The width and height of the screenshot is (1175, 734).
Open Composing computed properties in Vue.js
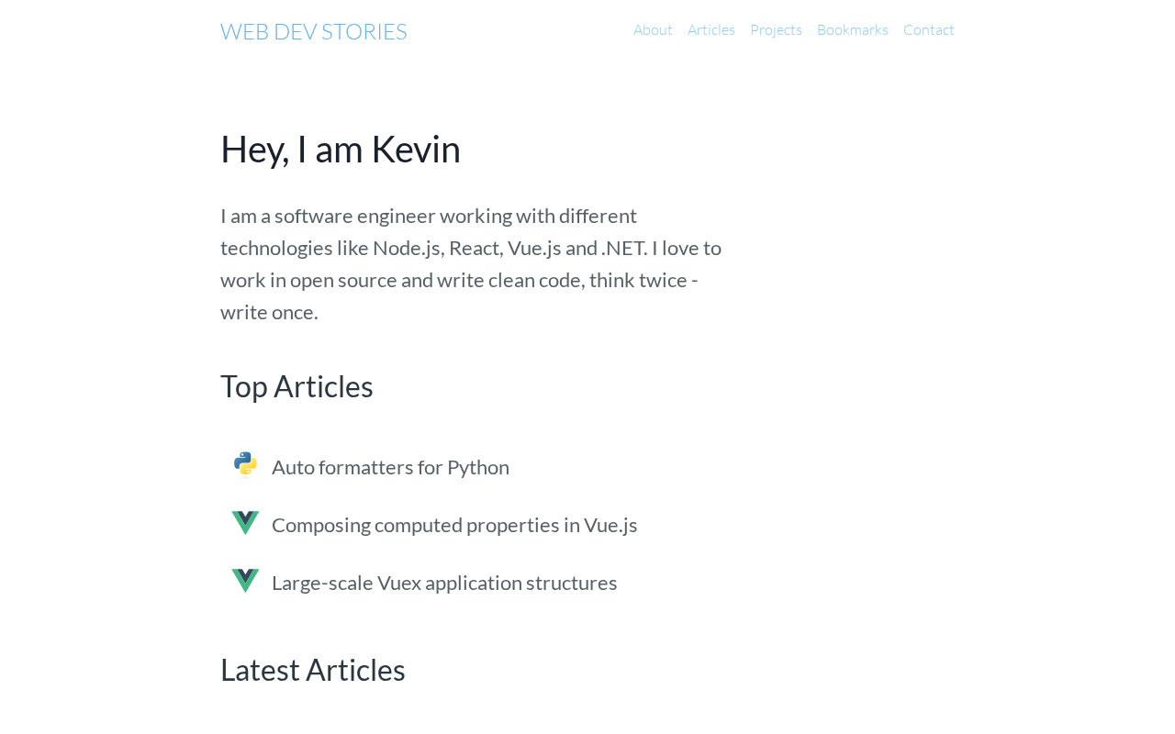click(x=454, y=525)
